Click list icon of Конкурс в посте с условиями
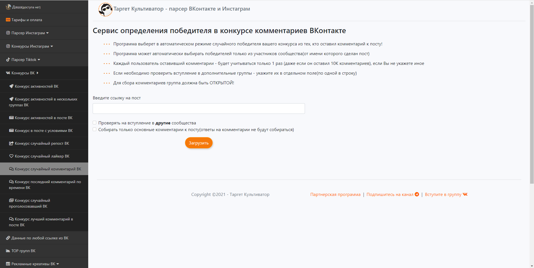This screenshot has width=534, height=268. [11, 131]
